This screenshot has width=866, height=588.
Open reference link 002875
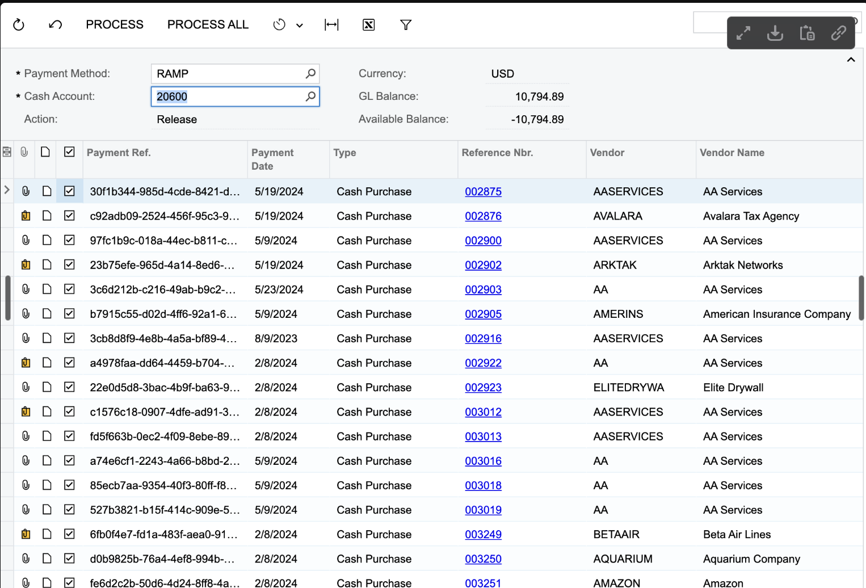[483, 192]
